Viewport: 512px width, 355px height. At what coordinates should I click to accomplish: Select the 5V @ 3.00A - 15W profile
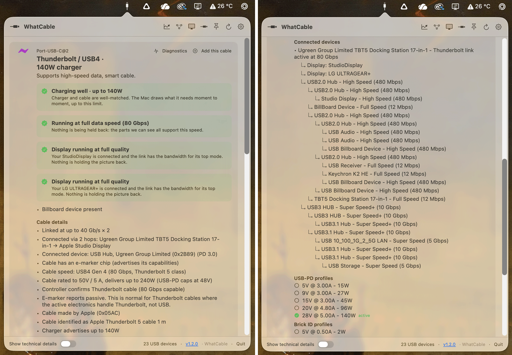322,286
